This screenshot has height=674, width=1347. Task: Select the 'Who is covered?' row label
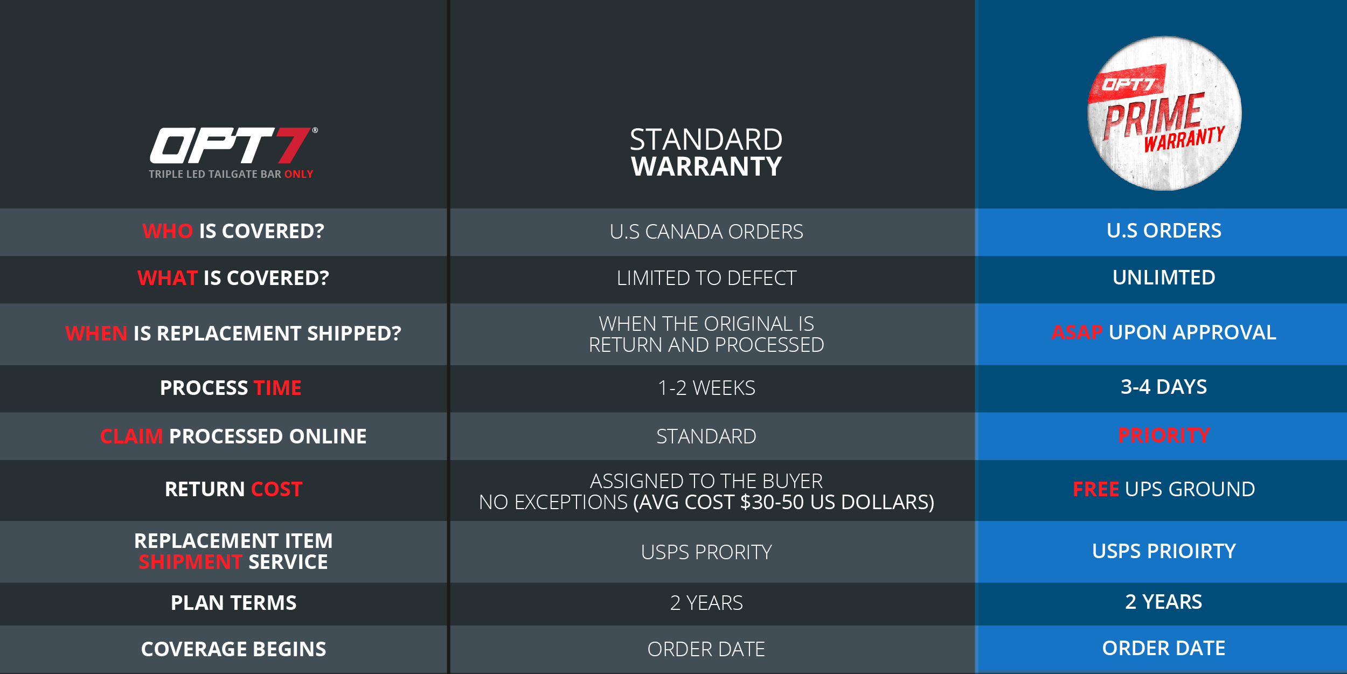coord(233,231)
